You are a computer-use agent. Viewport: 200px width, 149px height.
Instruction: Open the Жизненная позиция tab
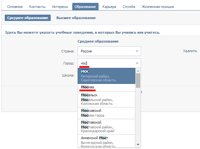pos(158,7)
